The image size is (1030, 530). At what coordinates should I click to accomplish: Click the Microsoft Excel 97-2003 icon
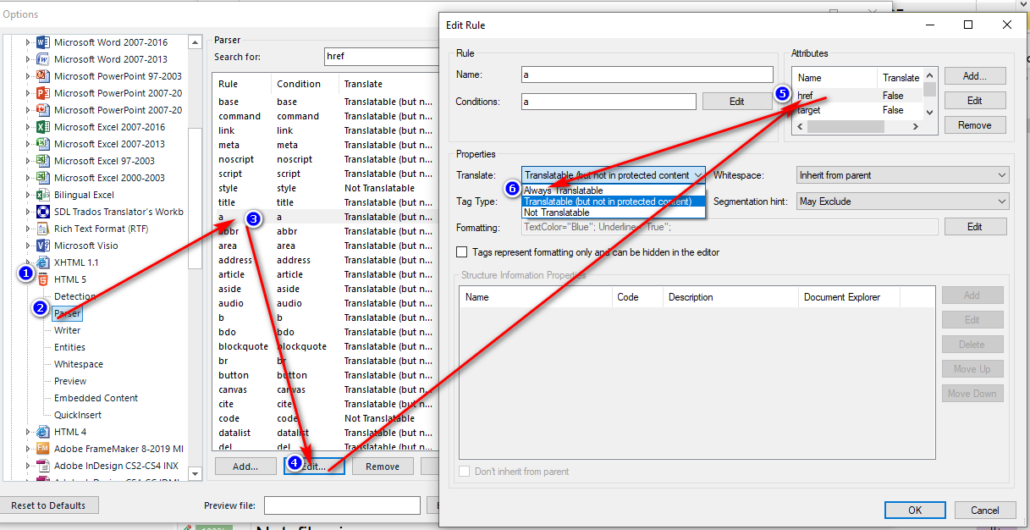(42, 161)
